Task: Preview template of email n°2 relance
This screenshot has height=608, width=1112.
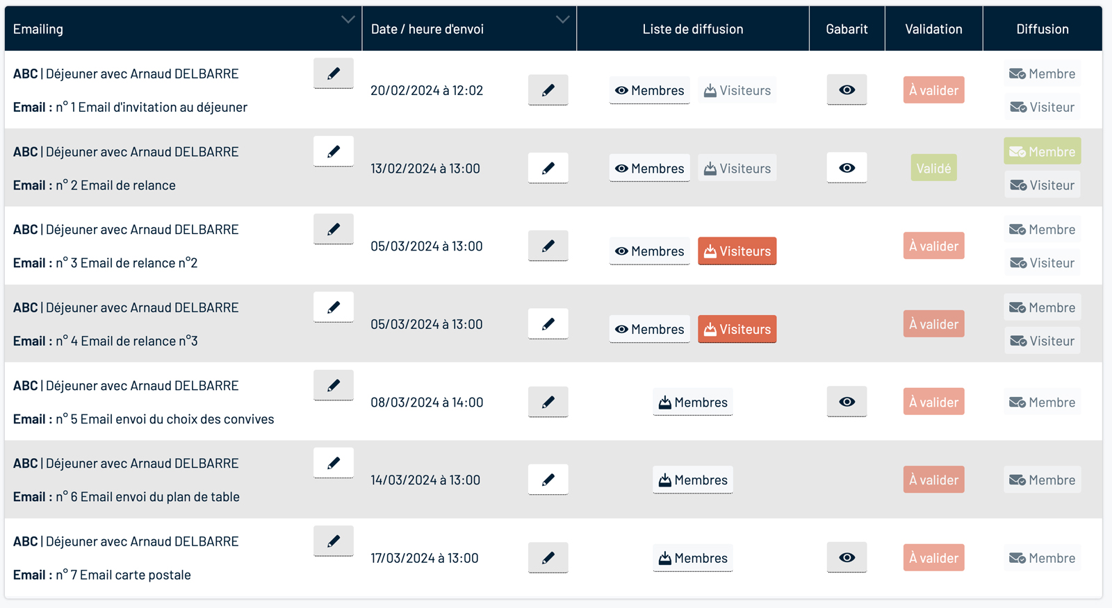Action: click(847, 168)
